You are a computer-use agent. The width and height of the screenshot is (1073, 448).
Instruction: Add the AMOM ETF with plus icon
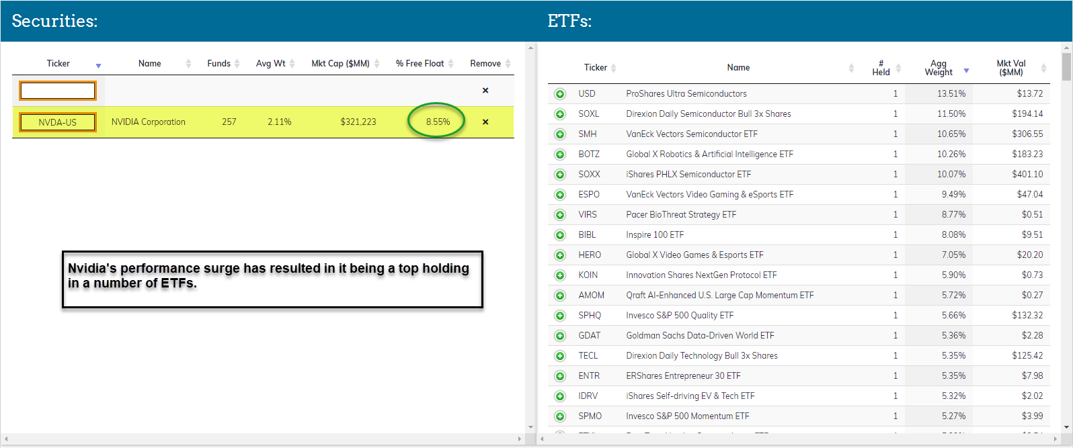[560, 296]
